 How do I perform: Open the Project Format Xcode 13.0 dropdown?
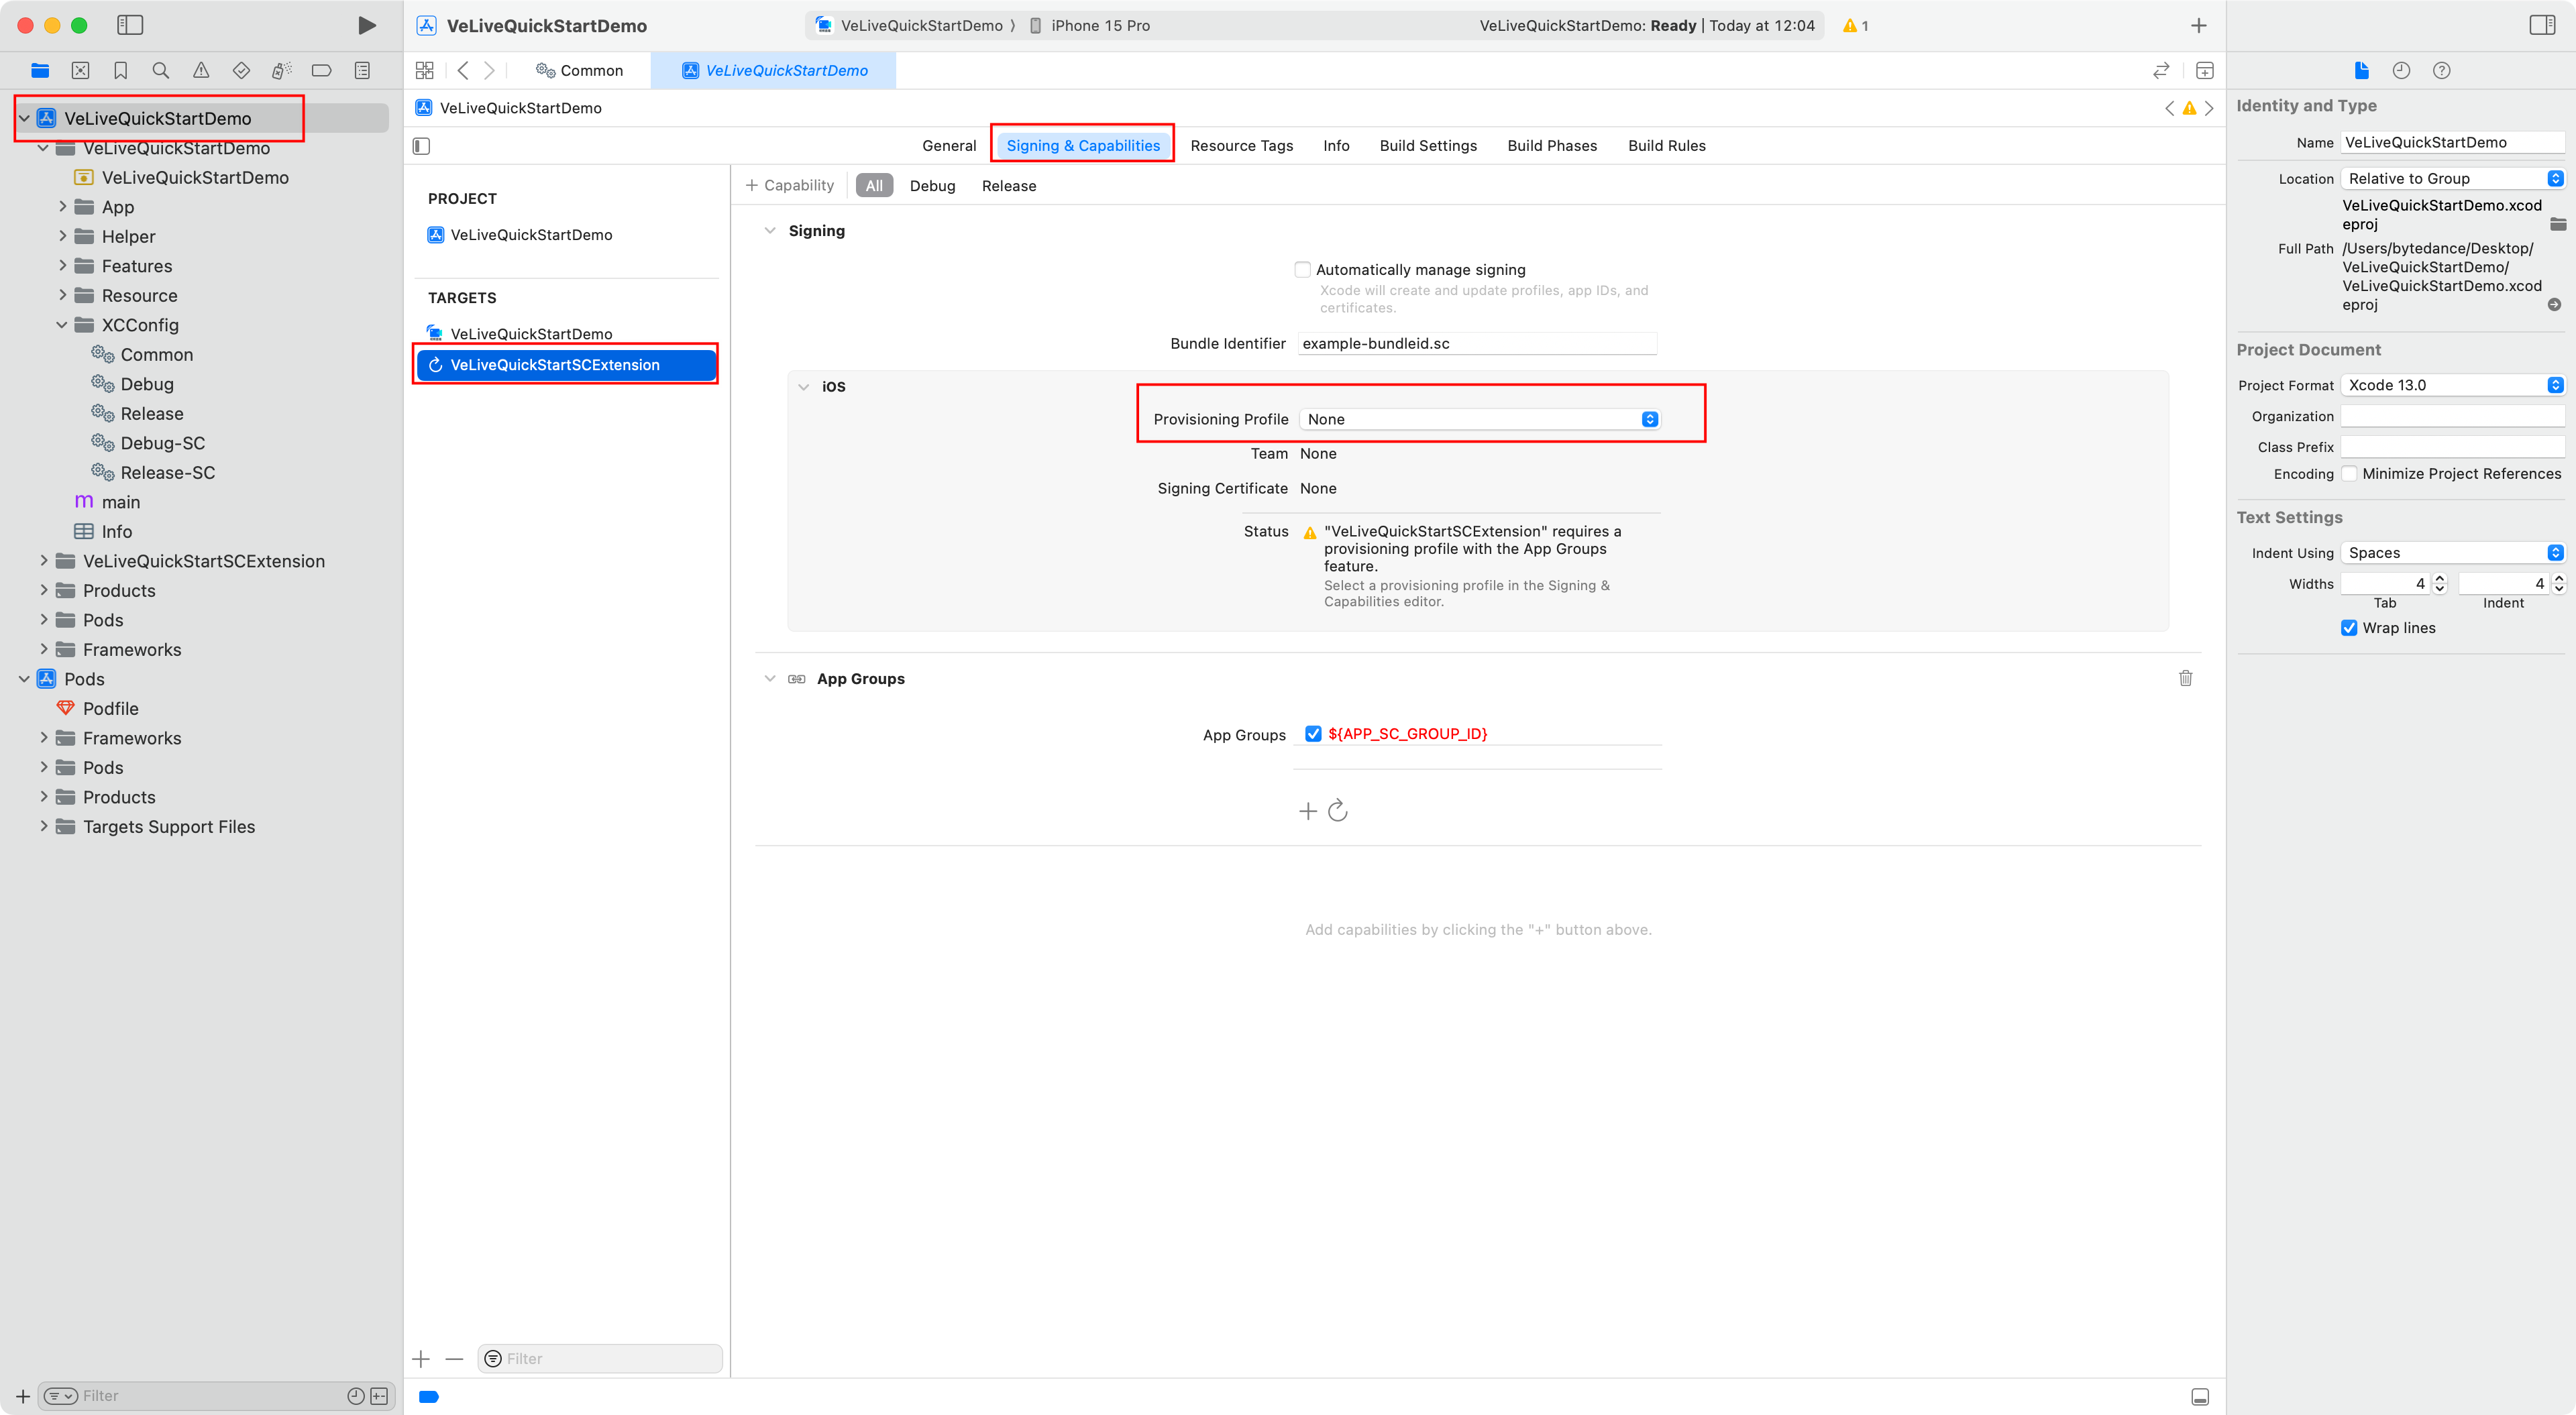[2453, 385]
